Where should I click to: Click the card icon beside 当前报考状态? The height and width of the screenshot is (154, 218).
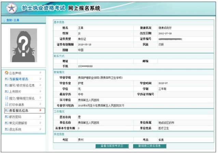[x=6, y=79]
